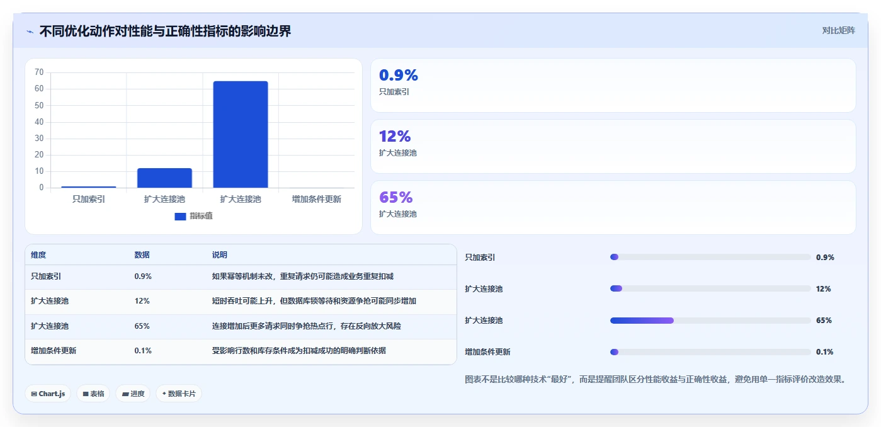Click the 对比矩阵 label in the header
The height and width of the screenshot is (427, 881).
coord(838,30)
